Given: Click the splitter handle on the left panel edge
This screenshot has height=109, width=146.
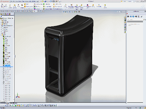Looking at the screenshot, I should coord(15,56).
